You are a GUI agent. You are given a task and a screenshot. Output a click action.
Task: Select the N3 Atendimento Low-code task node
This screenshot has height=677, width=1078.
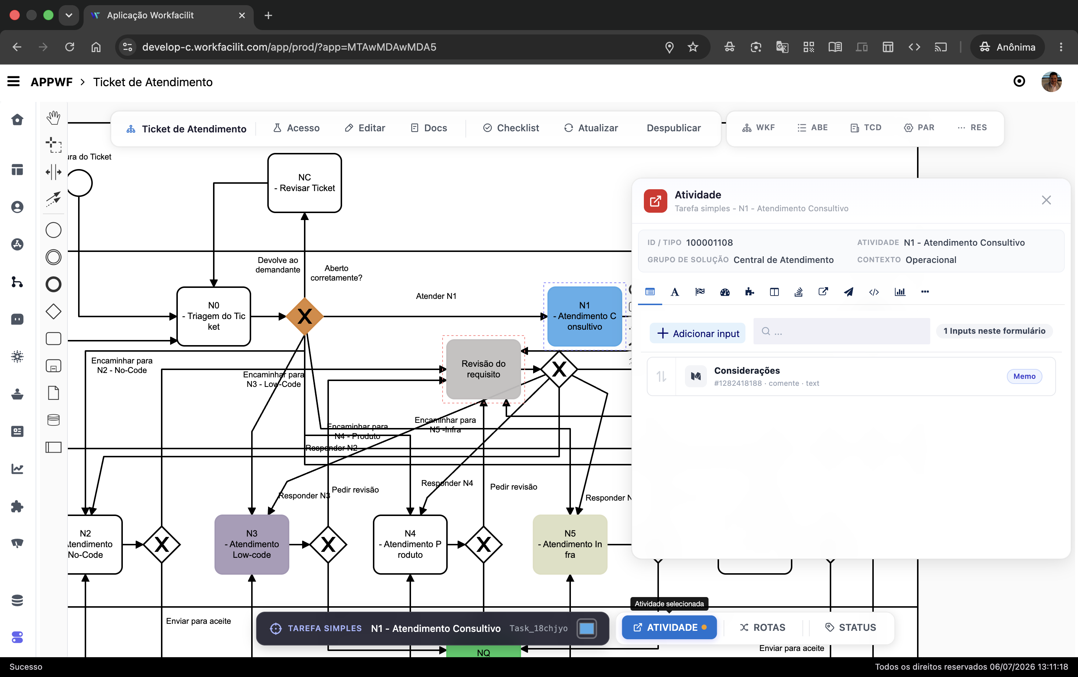point(252,545)
